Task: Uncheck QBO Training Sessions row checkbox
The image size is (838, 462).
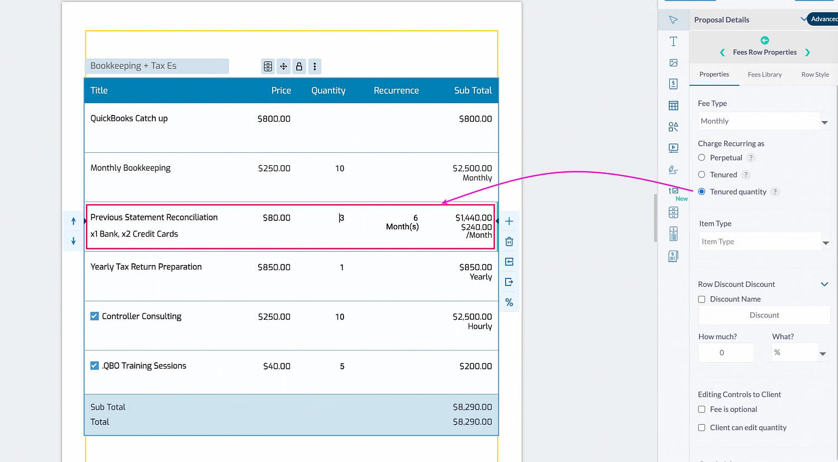Action: click(x=94, y=366)
